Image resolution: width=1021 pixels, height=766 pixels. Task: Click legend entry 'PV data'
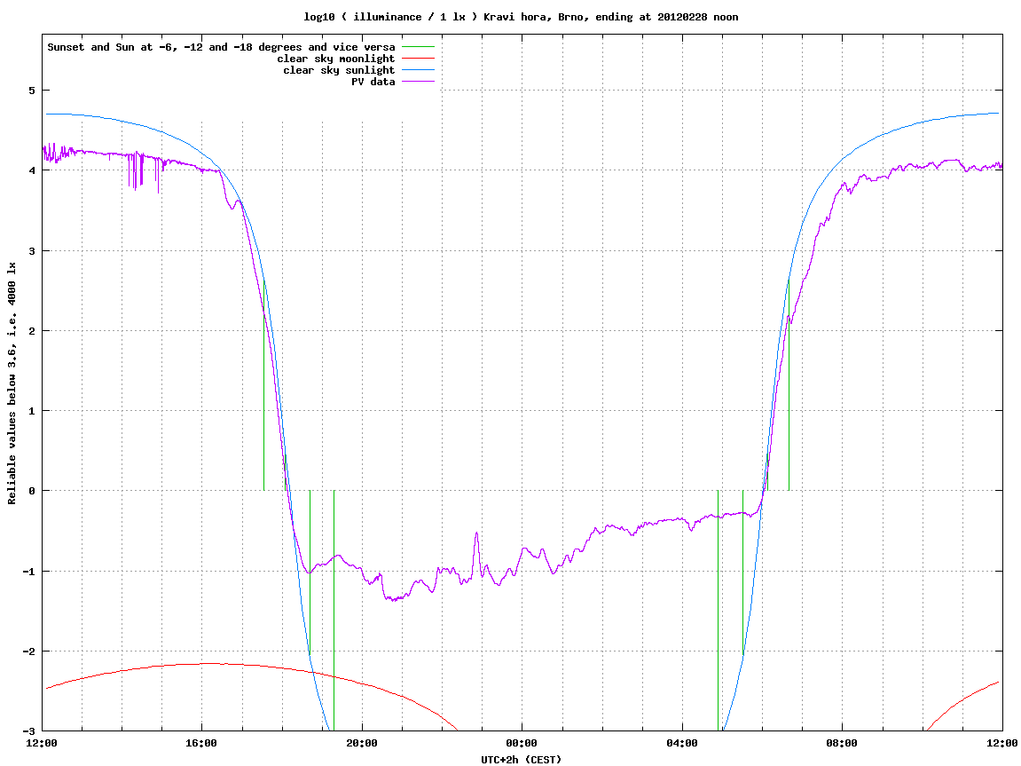[373, 82]
